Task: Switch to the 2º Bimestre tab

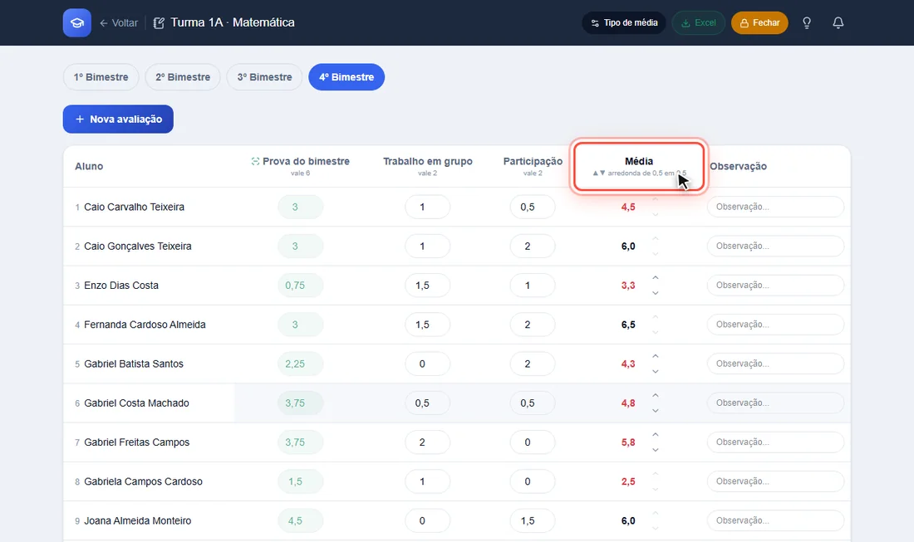Action: coord(183,77)
